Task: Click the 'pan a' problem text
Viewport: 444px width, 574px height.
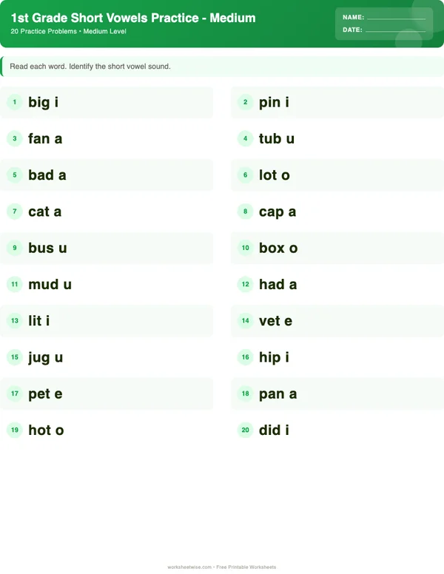Action: point(277,394)
